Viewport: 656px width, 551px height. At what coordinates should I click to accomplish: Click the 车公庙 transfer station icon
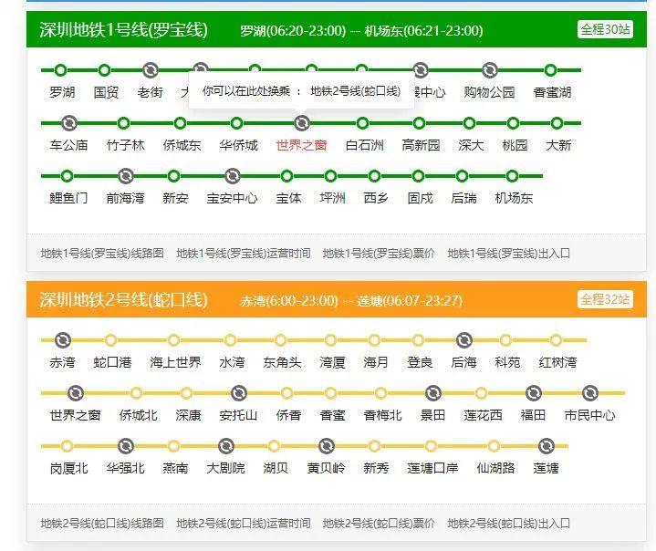[x=69, y=123]
